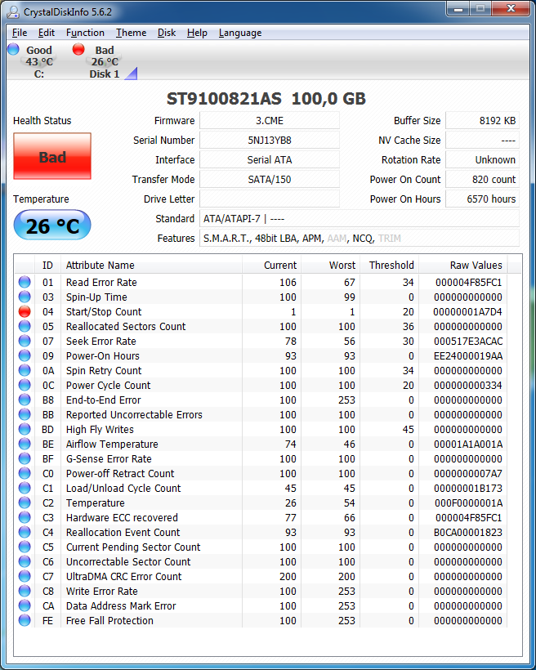Click the 26 °C temperature button
Image resolution: width=536 pixels, height=670 pixels.
(x=52, y=226)
